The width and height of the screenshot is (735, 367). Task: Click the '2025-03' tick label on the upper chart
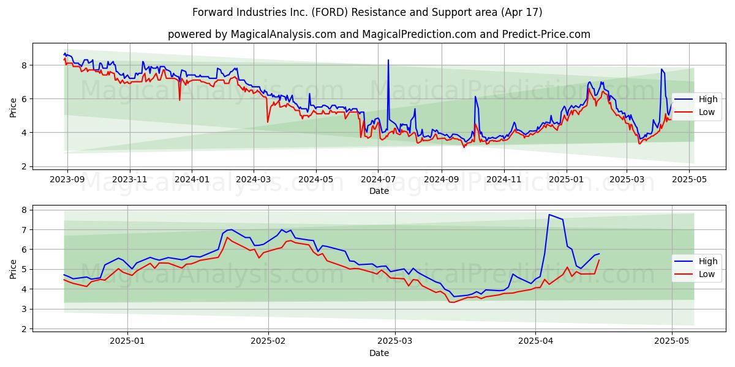click(x=626, y=180)
